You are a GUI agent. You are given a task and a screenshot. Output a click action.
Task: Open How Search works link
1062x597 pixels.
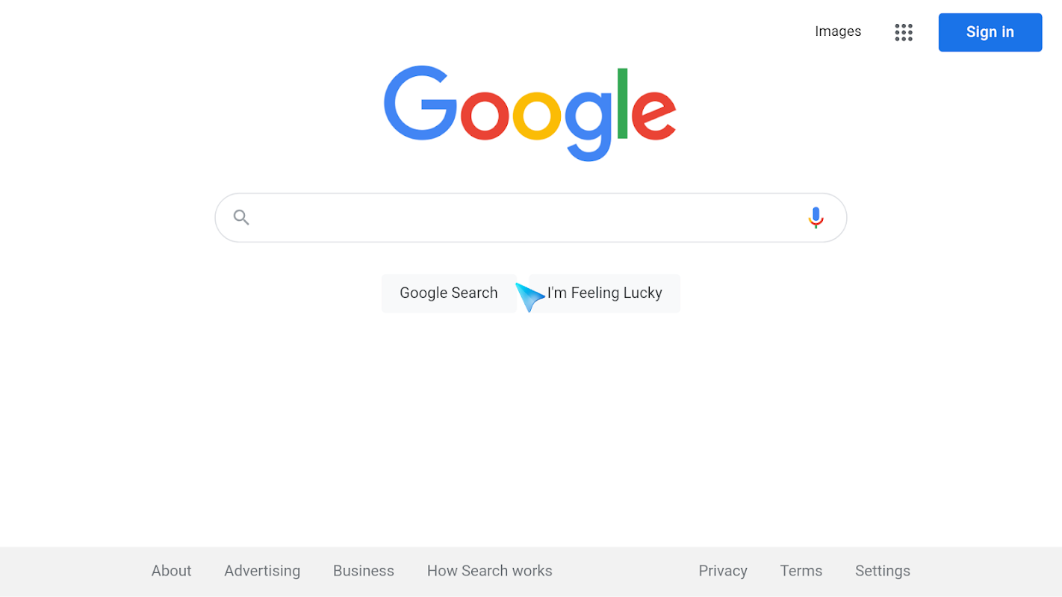[489, 571]
